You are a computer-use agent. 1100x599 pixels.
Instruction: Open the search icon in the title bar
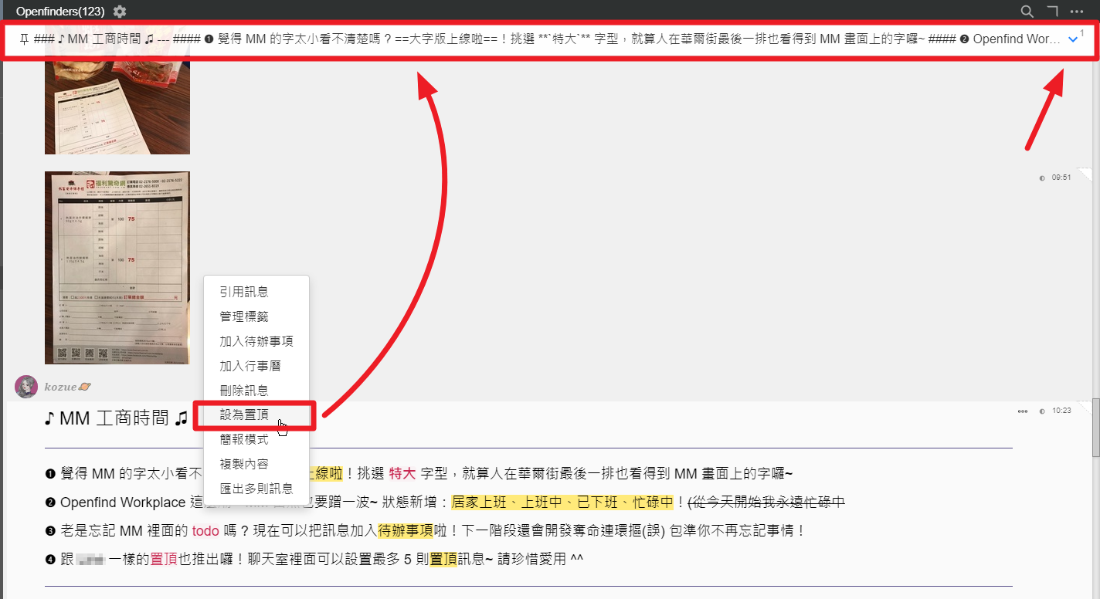(x=1027, y=11)
